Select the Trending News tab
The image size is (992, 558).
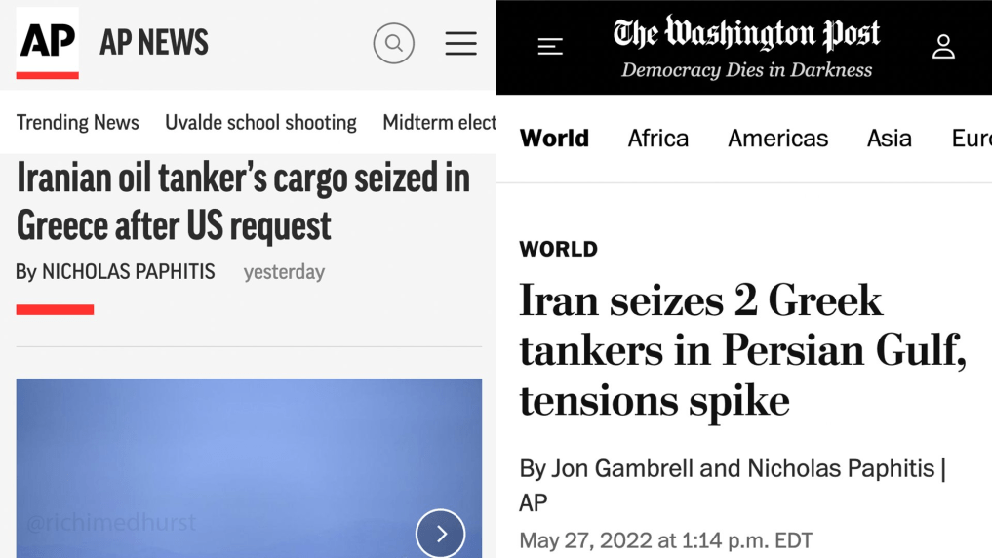point(78,122)
